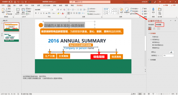Click the New Slide (新建幻灯片) icon
Image resolution: width=178 pixels, height=95 pixels.
(x=18, y=11)
